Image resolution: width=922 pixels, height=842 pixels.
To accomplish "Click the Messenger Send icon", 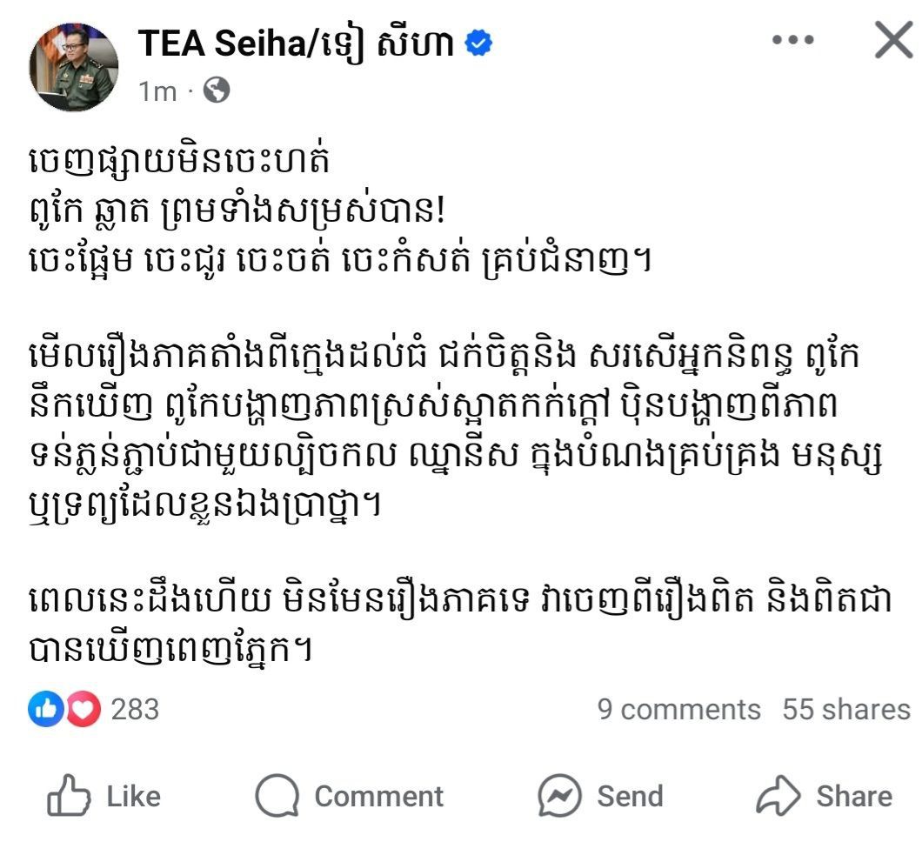I will pos(560,796).
